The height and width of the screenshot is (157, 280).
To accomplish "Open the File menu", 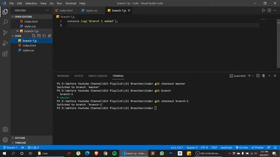I will click(x=11, y=3).
